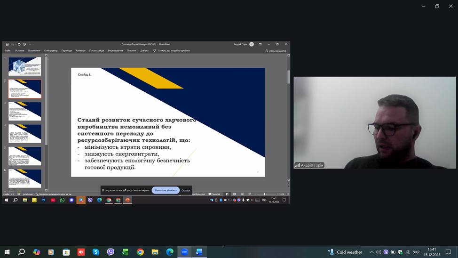Image resolution: width=458 pixels, height=258 pixels.
Task: Open the Вставлення ribbon tab
Action: [x=34, y=51]
